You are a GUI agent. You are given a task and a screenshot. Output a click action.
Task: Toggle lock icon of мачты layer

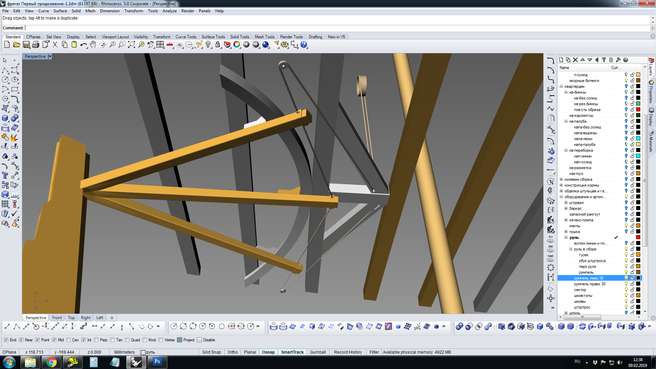[x=632, y=226]
